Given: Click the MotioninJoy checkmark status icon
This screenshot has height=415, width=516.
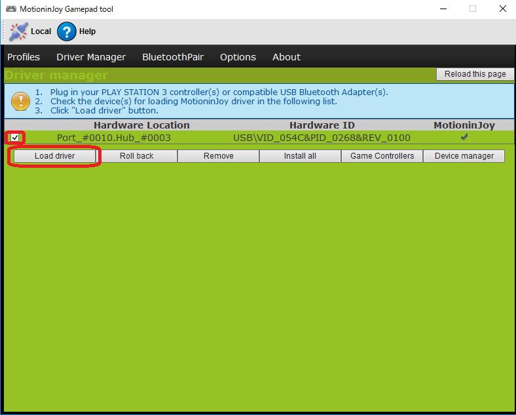Looking at the screenshot, I should click(x=464, y=137).
